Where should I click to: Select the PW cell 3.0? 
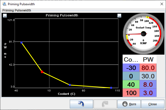[x=148, y=93]
